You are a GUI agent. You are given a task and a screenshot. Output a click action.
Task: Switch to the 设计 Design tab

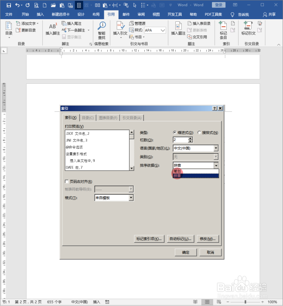point(81,15)
